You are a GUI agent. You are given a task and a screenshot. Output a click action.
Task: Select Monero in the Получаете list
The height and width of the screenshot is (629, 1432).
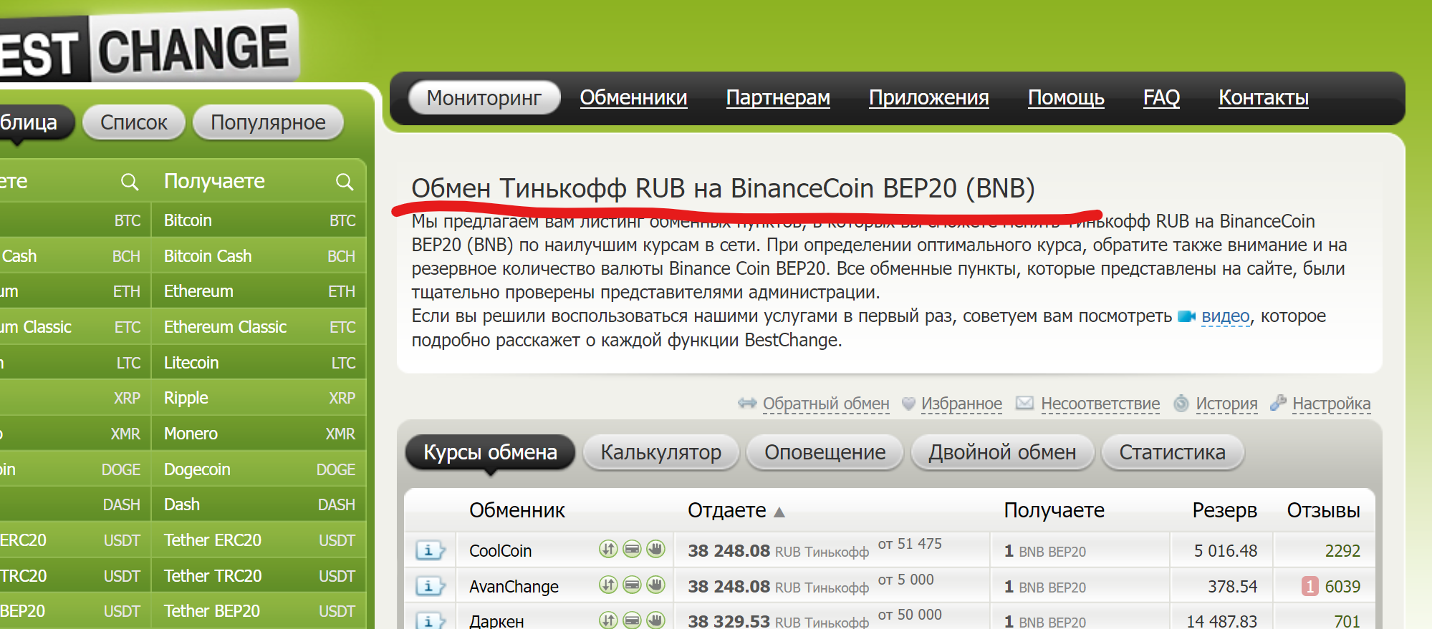point(259,434)
